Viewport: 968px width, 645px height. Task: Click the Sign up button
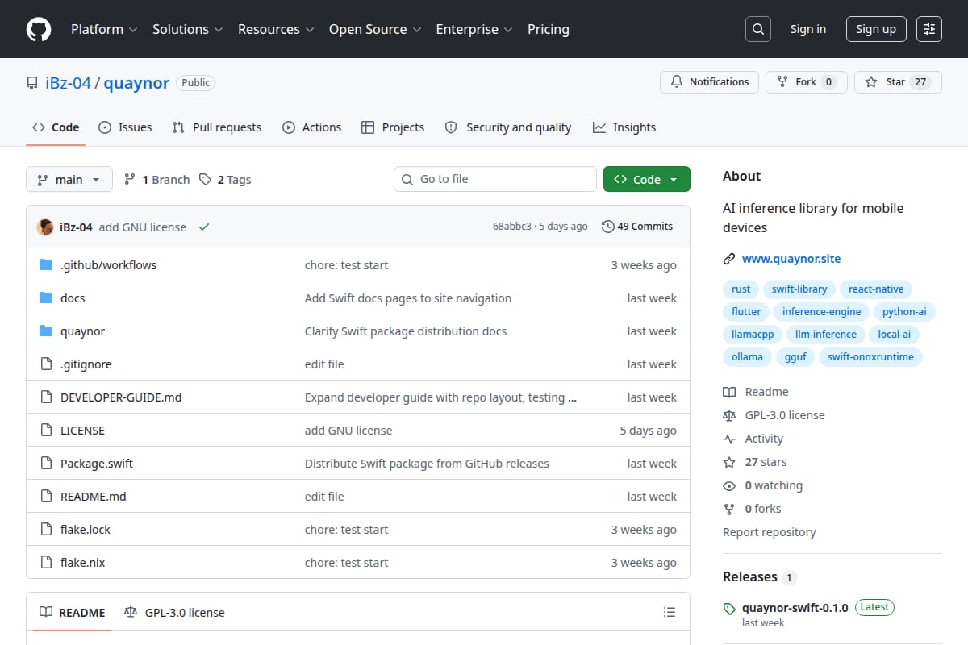[876, 29]
